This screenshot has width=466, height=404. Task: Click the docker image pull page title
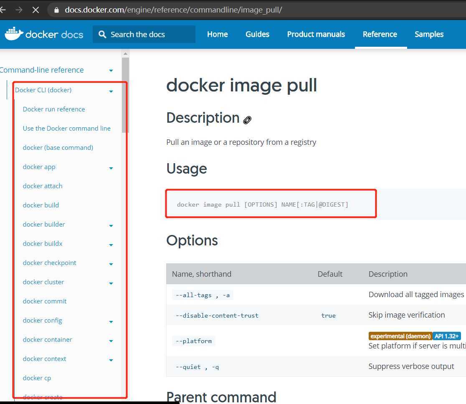pyautogui.click(x=242, y=86)
